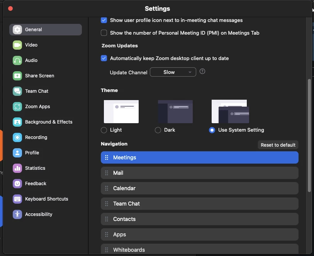Viewport: 314px width, 256px height.
Task: Open the Video settings tab
Action: [46, 45]
